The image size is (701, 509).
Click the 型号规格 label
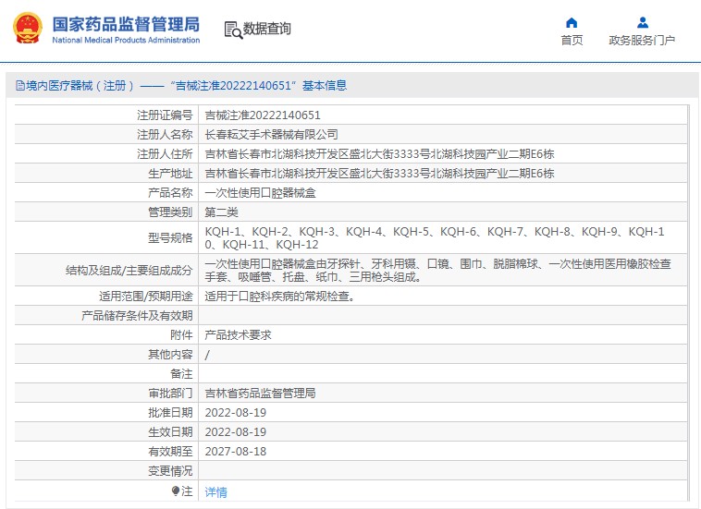[x=170, y=238]
